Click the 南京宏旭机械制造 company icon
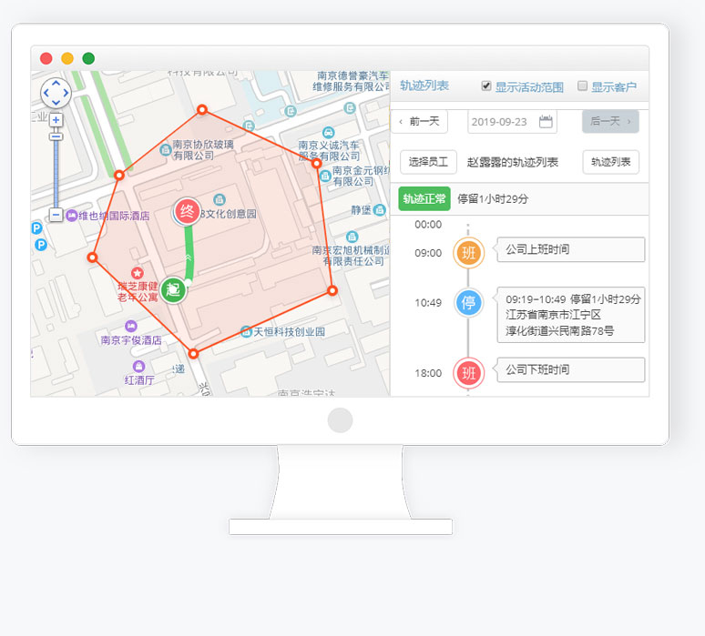The image size is (705, 636). tap(352, 237)
